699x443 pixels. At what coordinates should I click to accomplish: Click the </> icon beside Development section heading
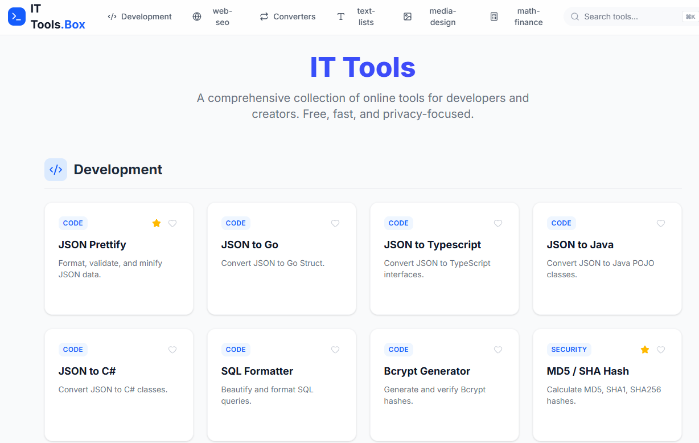click(55, 169)
